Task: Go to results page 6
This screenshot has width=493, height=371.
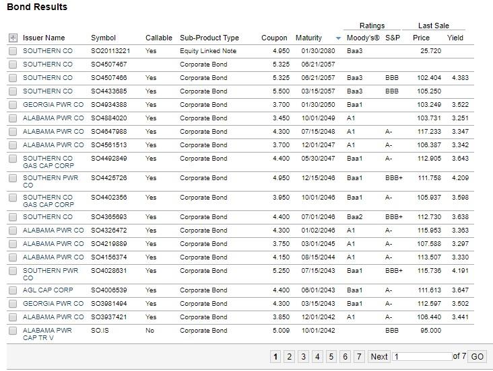Action: tap(345, 357)
